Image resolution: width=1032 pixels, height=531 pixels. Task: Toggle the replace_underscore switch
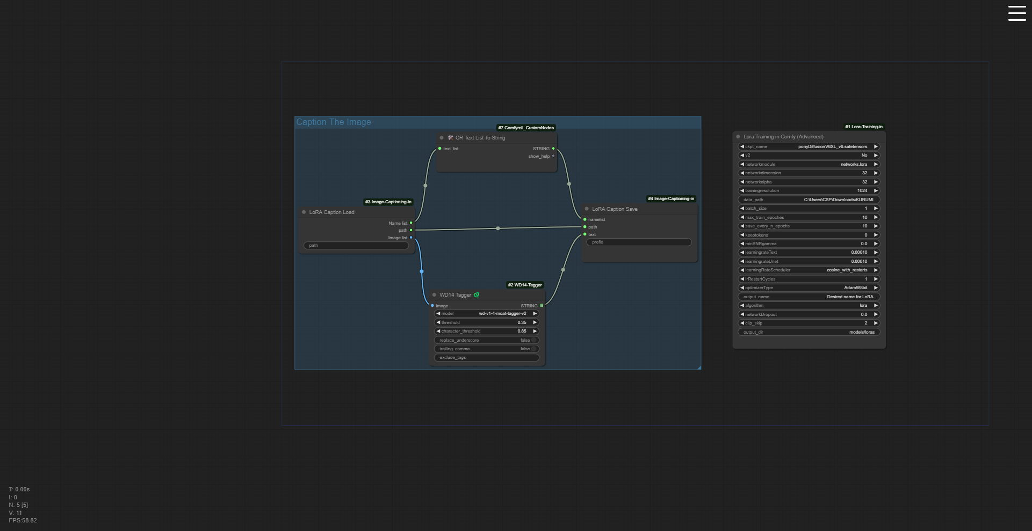click(534, 340)
